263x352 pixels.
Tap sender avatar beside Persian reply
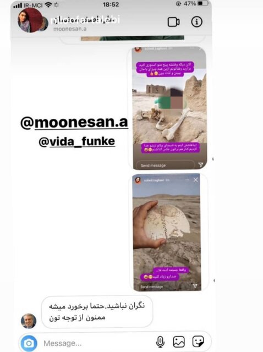(29, 321)
